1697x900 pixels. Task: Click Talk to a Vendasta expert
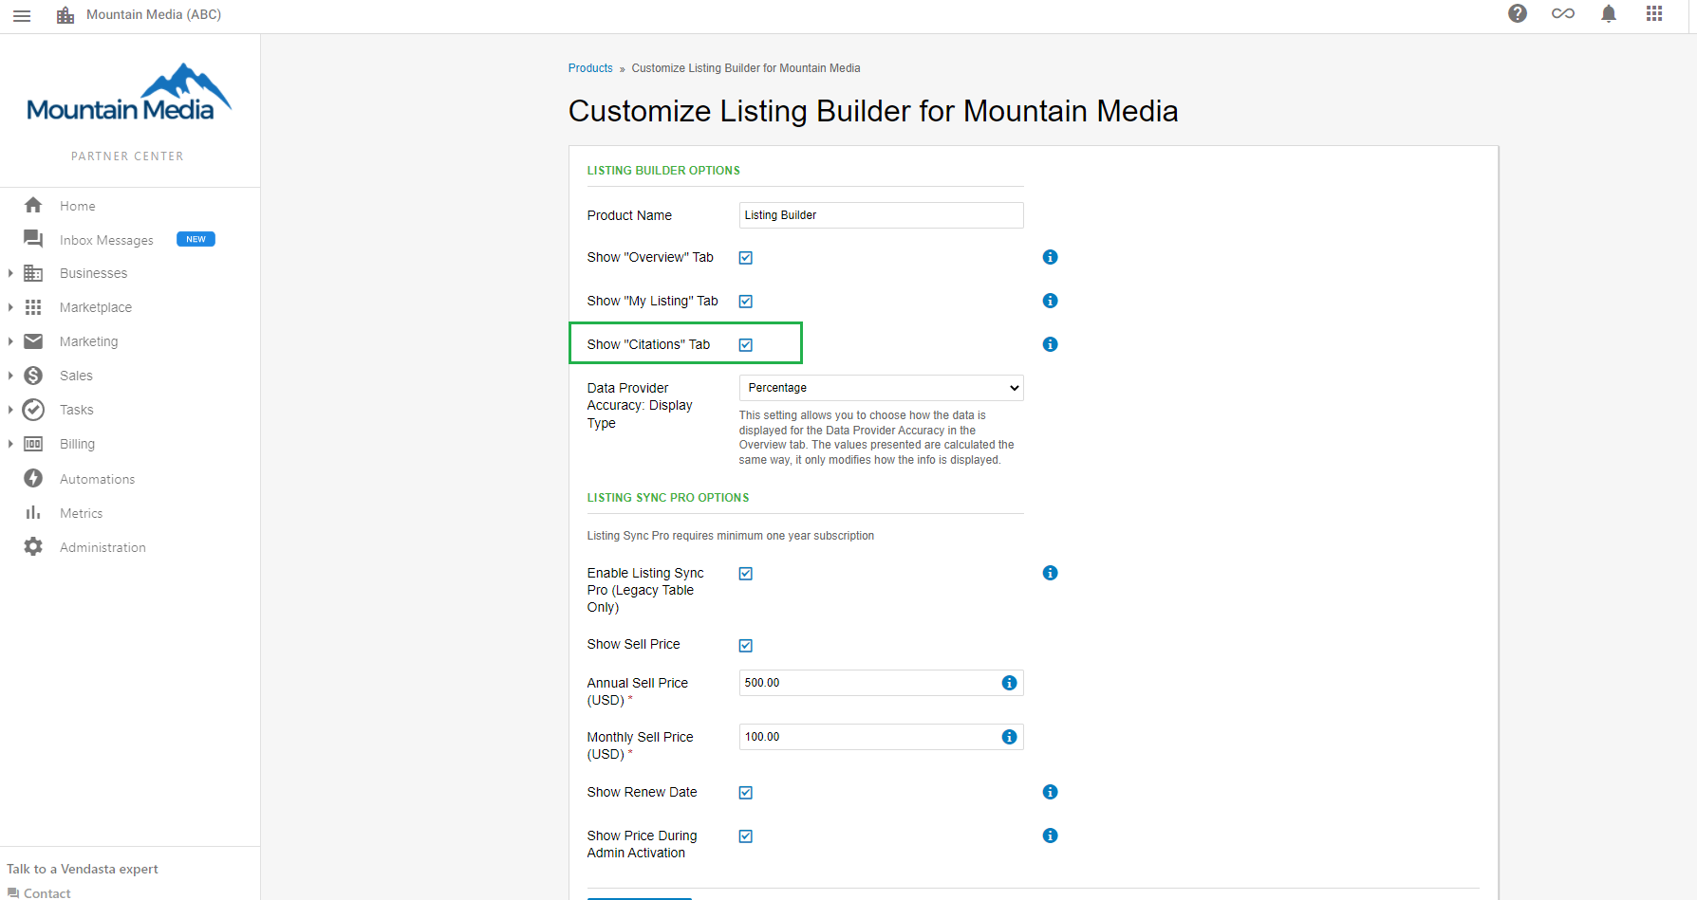tap(83, 869)
